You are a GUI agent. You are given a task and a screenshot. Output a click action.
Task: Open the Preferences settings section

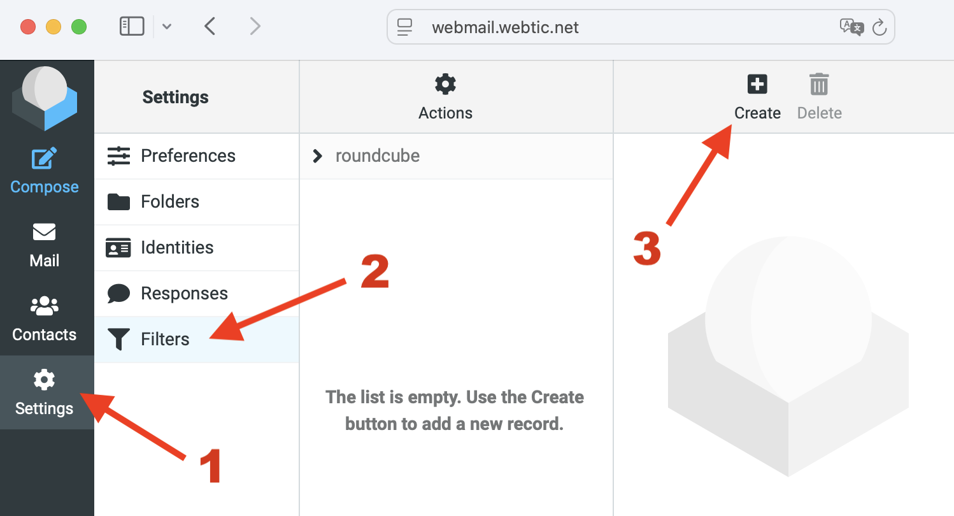197,156
